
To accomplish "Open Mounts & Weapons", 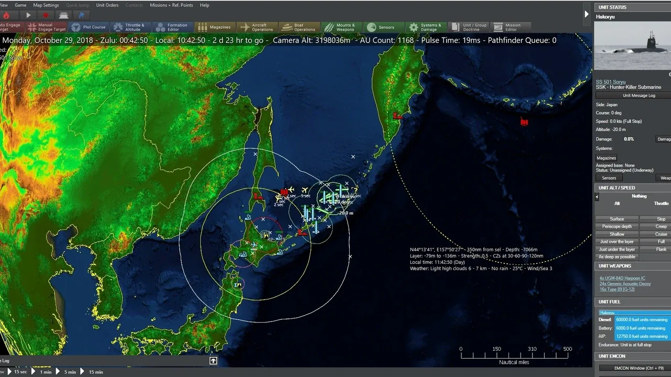I will (340, 27).
